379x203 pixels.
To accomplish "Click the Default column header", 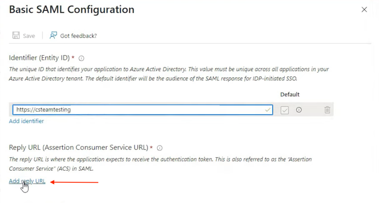I will 290,94.
